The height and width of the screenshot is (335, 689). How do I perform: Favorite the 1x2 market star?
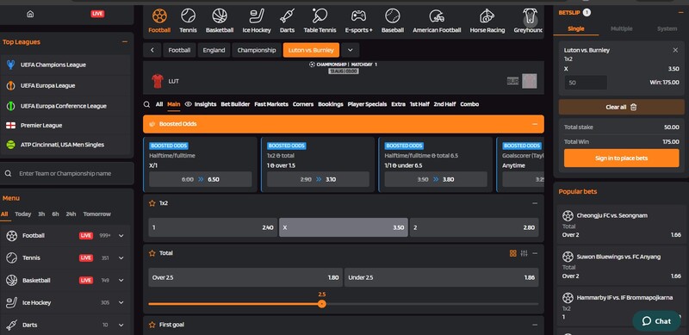click(152, 203)
